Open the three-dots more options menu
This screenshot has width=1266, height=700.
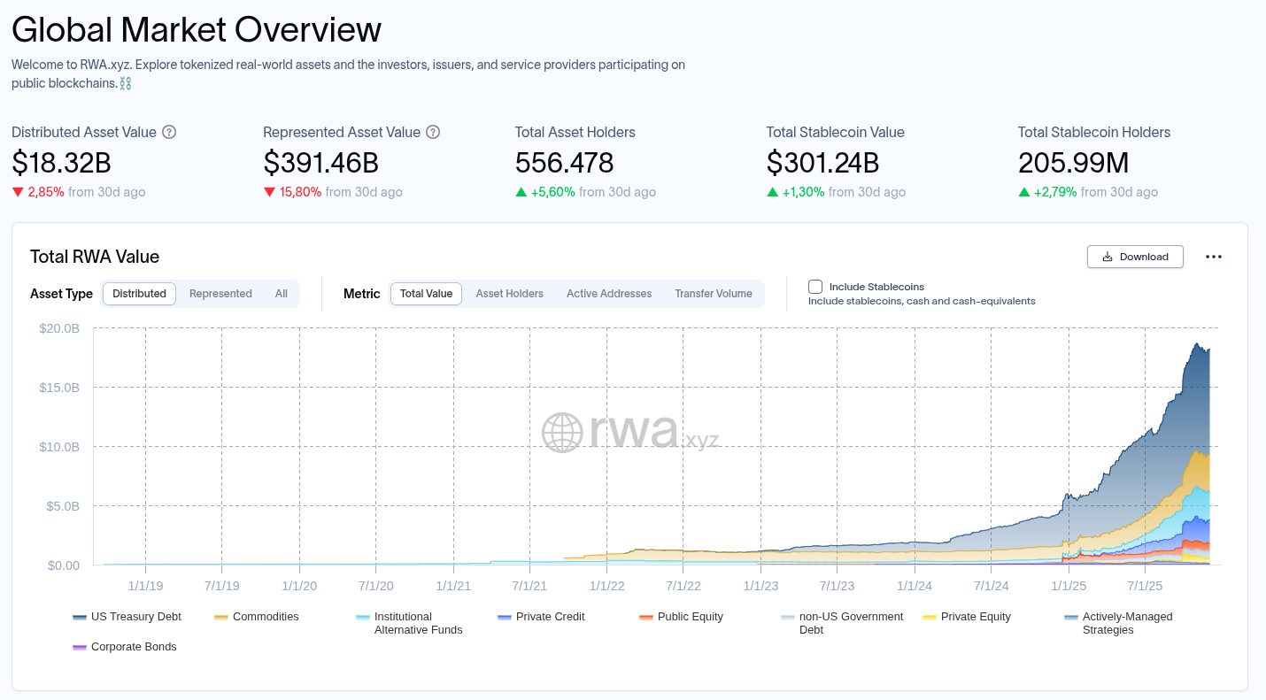(1214, 257)
